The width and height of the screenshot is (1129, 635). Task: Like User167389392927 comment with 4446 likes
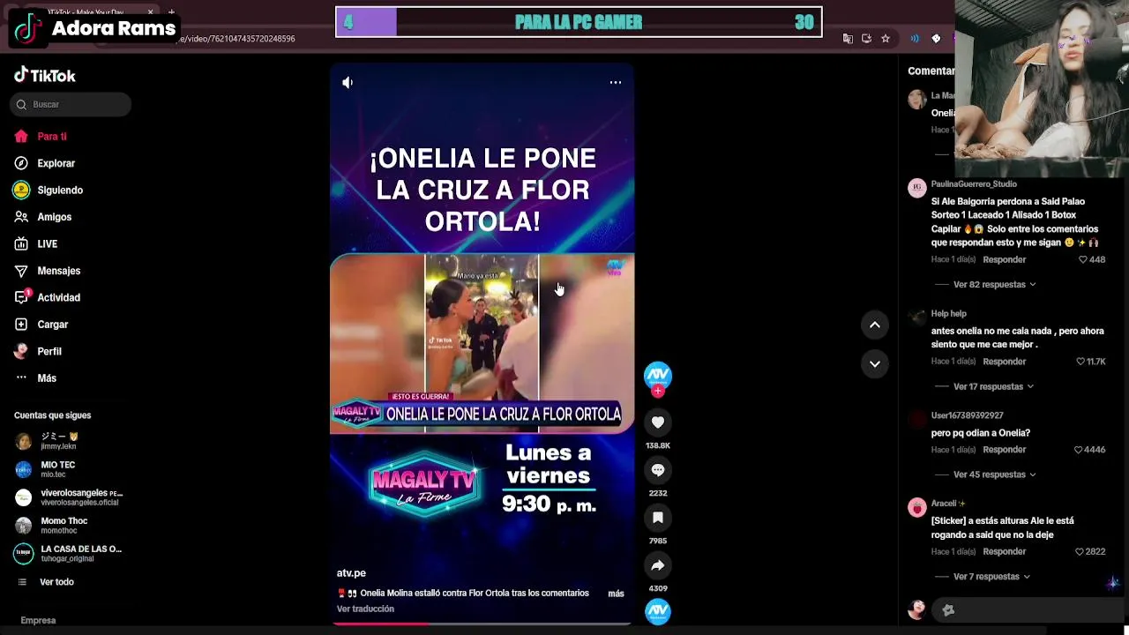point(1079,450)
